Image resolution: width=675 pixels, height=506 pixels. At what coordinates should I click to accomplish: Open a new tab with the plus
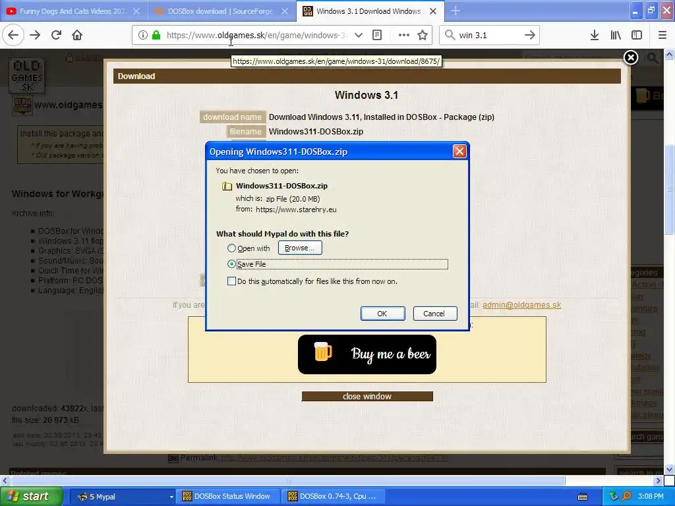coord(455,11)
